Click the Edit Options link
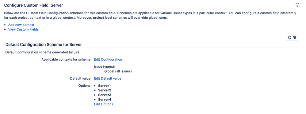The width and height of the screenshot is (306, 114). point(103,104)
